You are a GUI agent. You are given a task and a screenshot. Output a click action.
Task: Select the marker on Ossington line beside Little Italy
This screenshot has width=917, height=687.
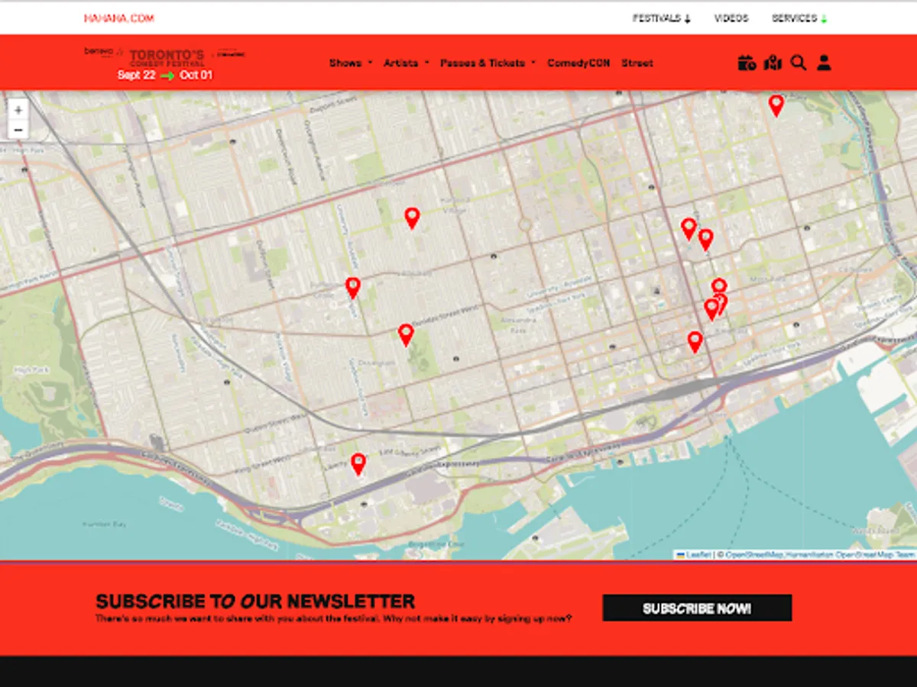[352, 287]
